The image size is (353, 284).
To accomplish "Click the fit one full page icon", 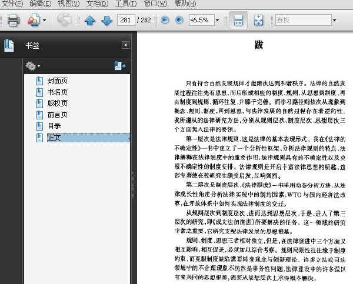I will click(258, 20).
